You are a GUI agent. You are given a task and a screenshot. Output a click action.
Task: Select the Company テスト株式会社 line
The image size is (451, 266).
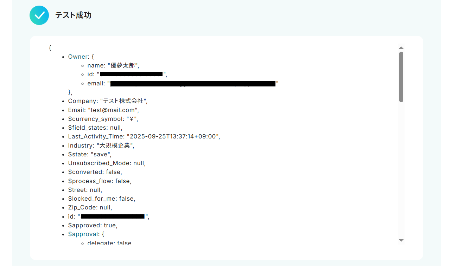pyautogui.click(x=108, y=101)
